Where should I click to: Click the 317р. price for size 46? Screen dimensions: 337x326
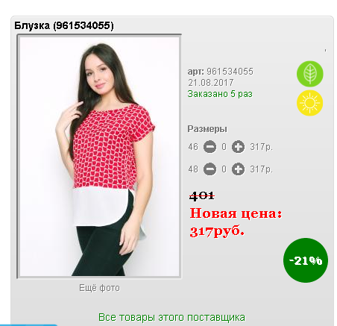[x=261, y=147]
